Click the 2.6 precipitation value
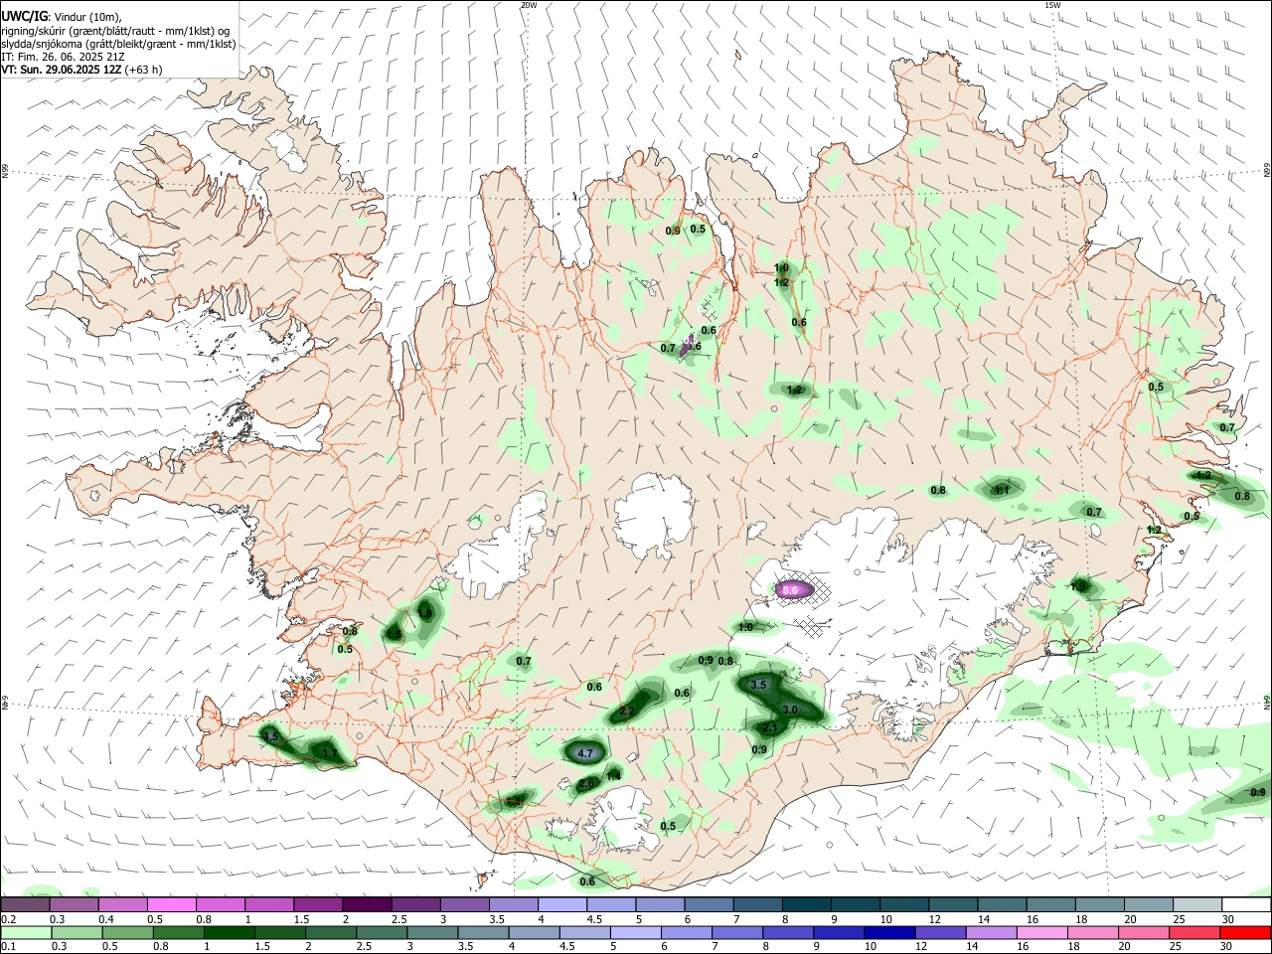This screenshot has height=954, width=1272. pos(586,783)
